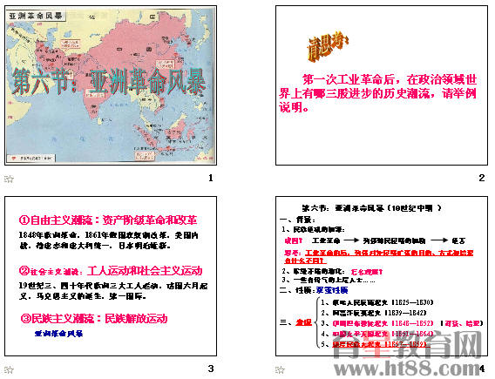Select the slide 2 thumbnail with pink question
The height and width of the screenshot is (379, 495).
tap(382, 85)
